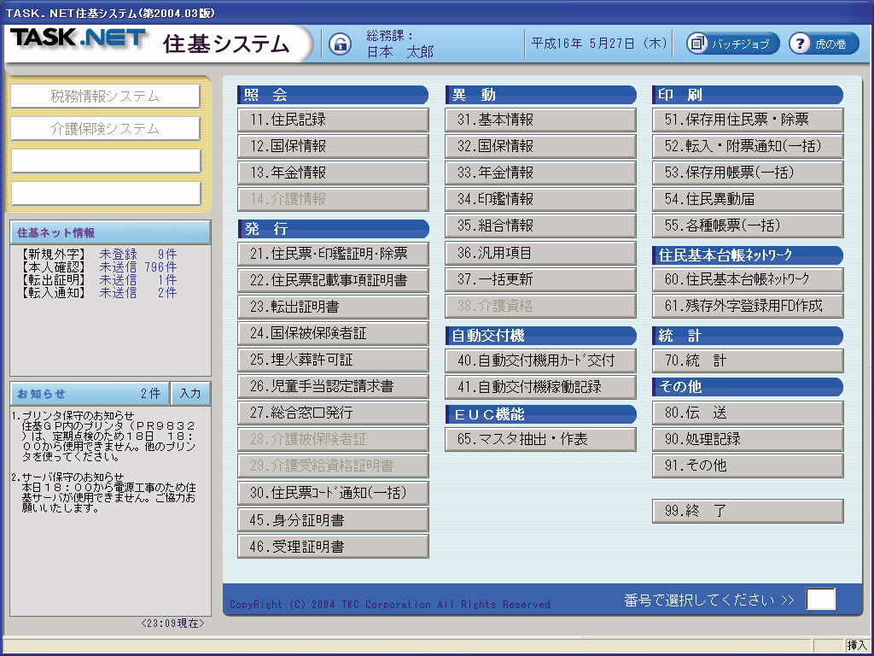The image size is (874, 656).
Task: Open 税務情報システム from the sidebar
Action: click(x=106, y=97)
